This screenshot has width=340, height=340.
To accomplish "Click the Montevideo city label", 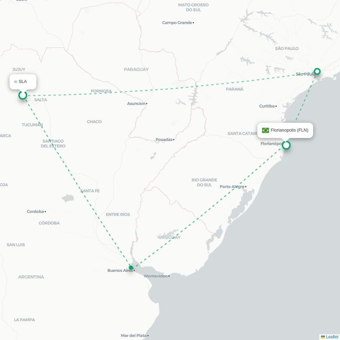I will tap(156, 276).
